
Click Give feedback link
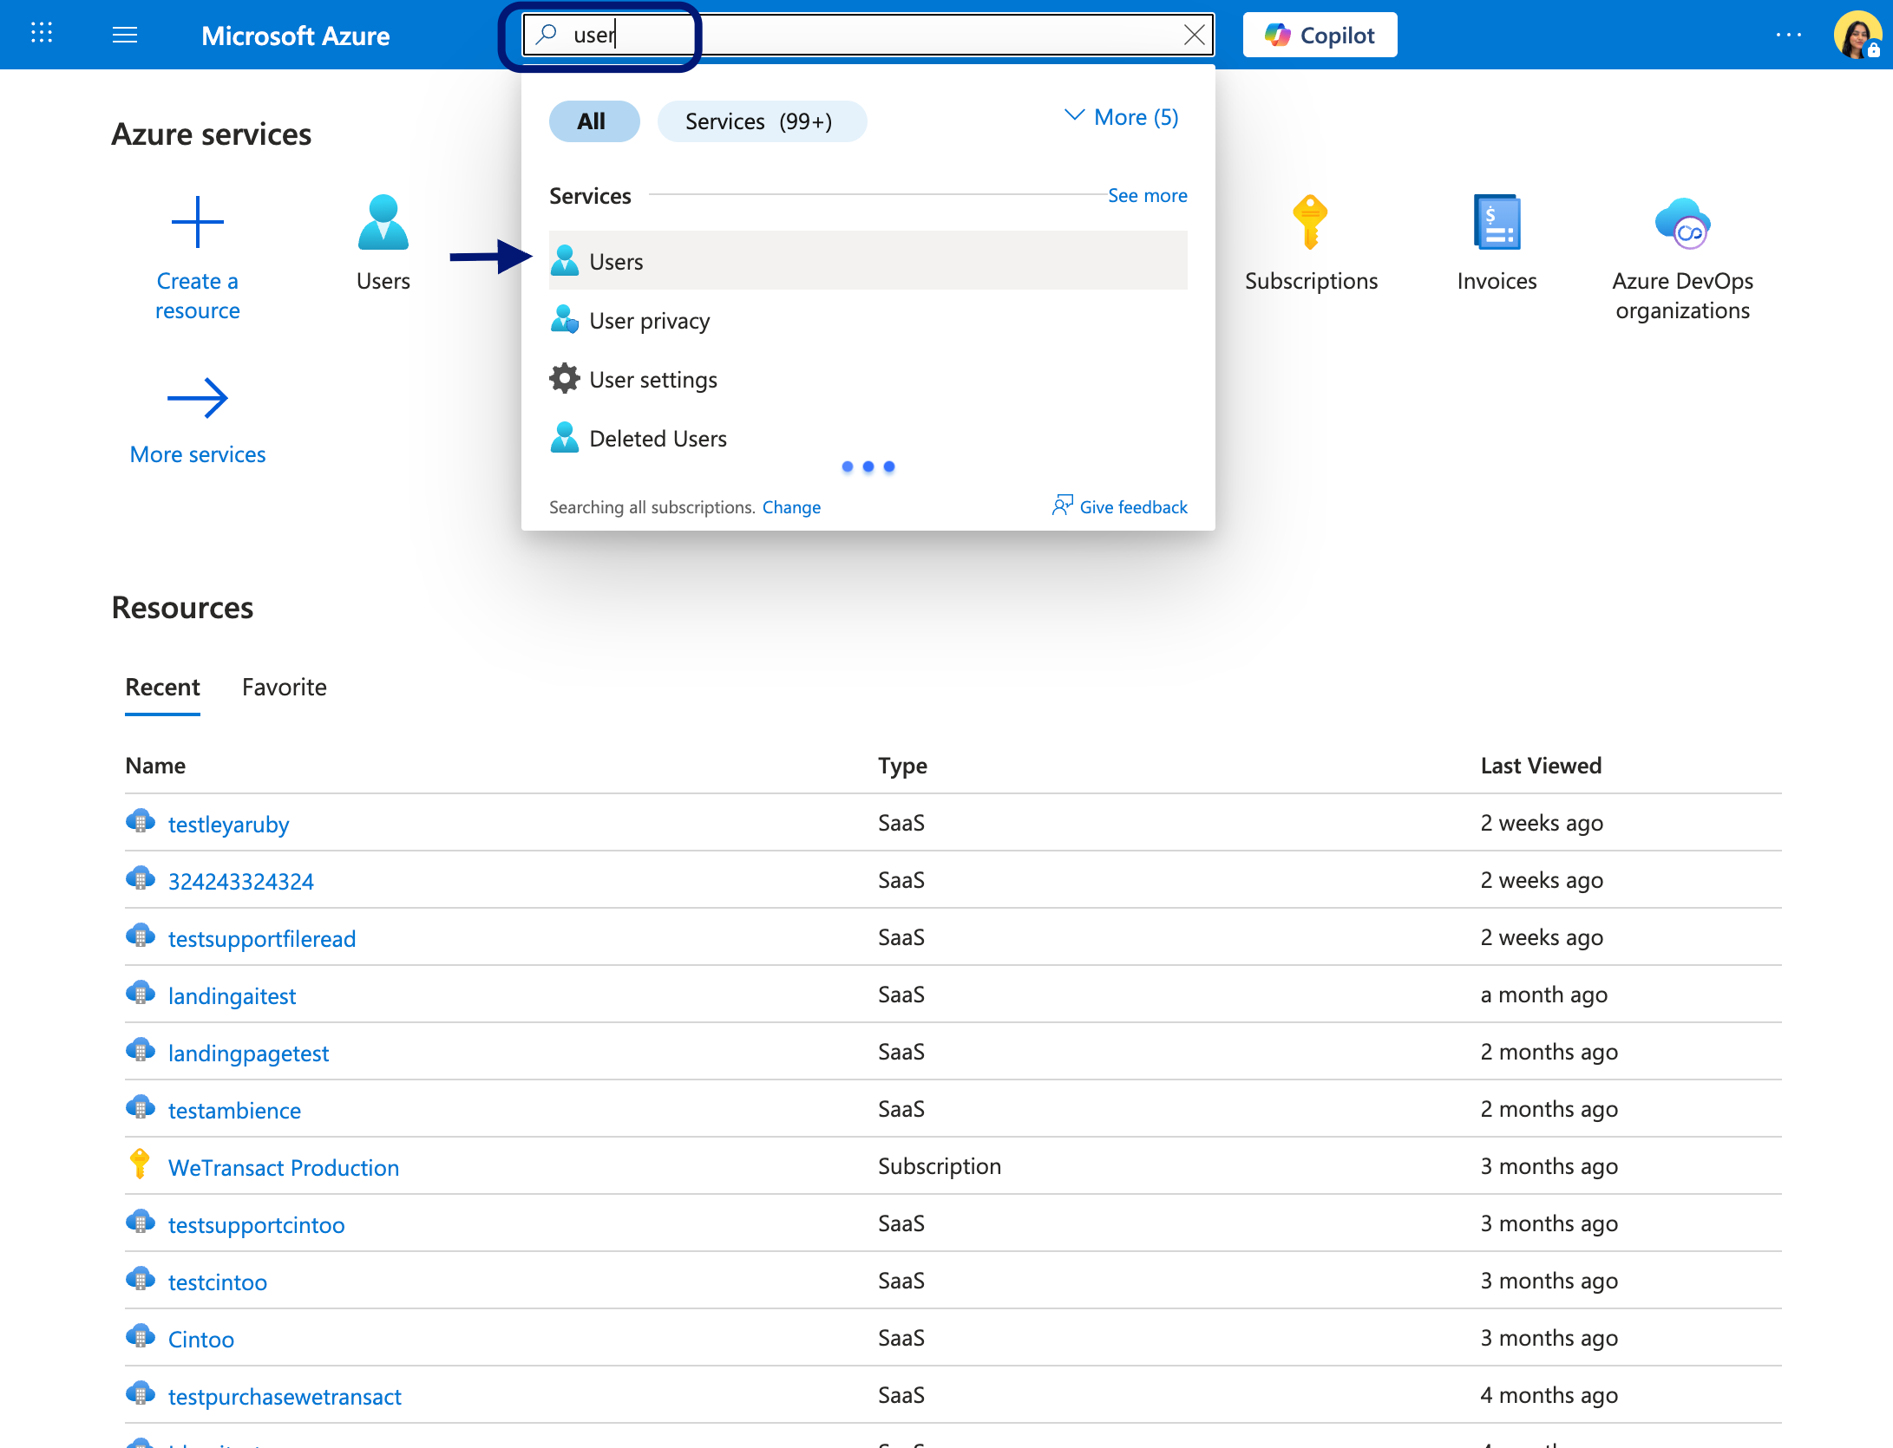(x=1120, y=506)
